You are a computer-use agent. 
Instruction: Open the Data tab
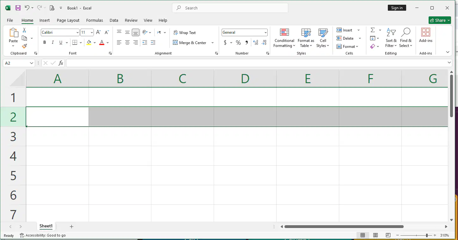(x=114, y=20)
